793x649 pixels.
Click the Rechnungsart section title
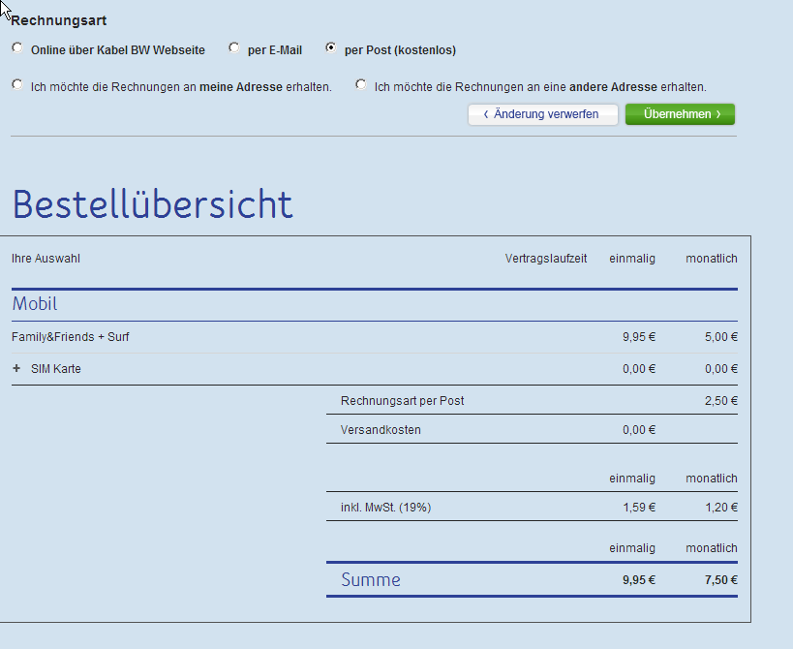[59, 20]
